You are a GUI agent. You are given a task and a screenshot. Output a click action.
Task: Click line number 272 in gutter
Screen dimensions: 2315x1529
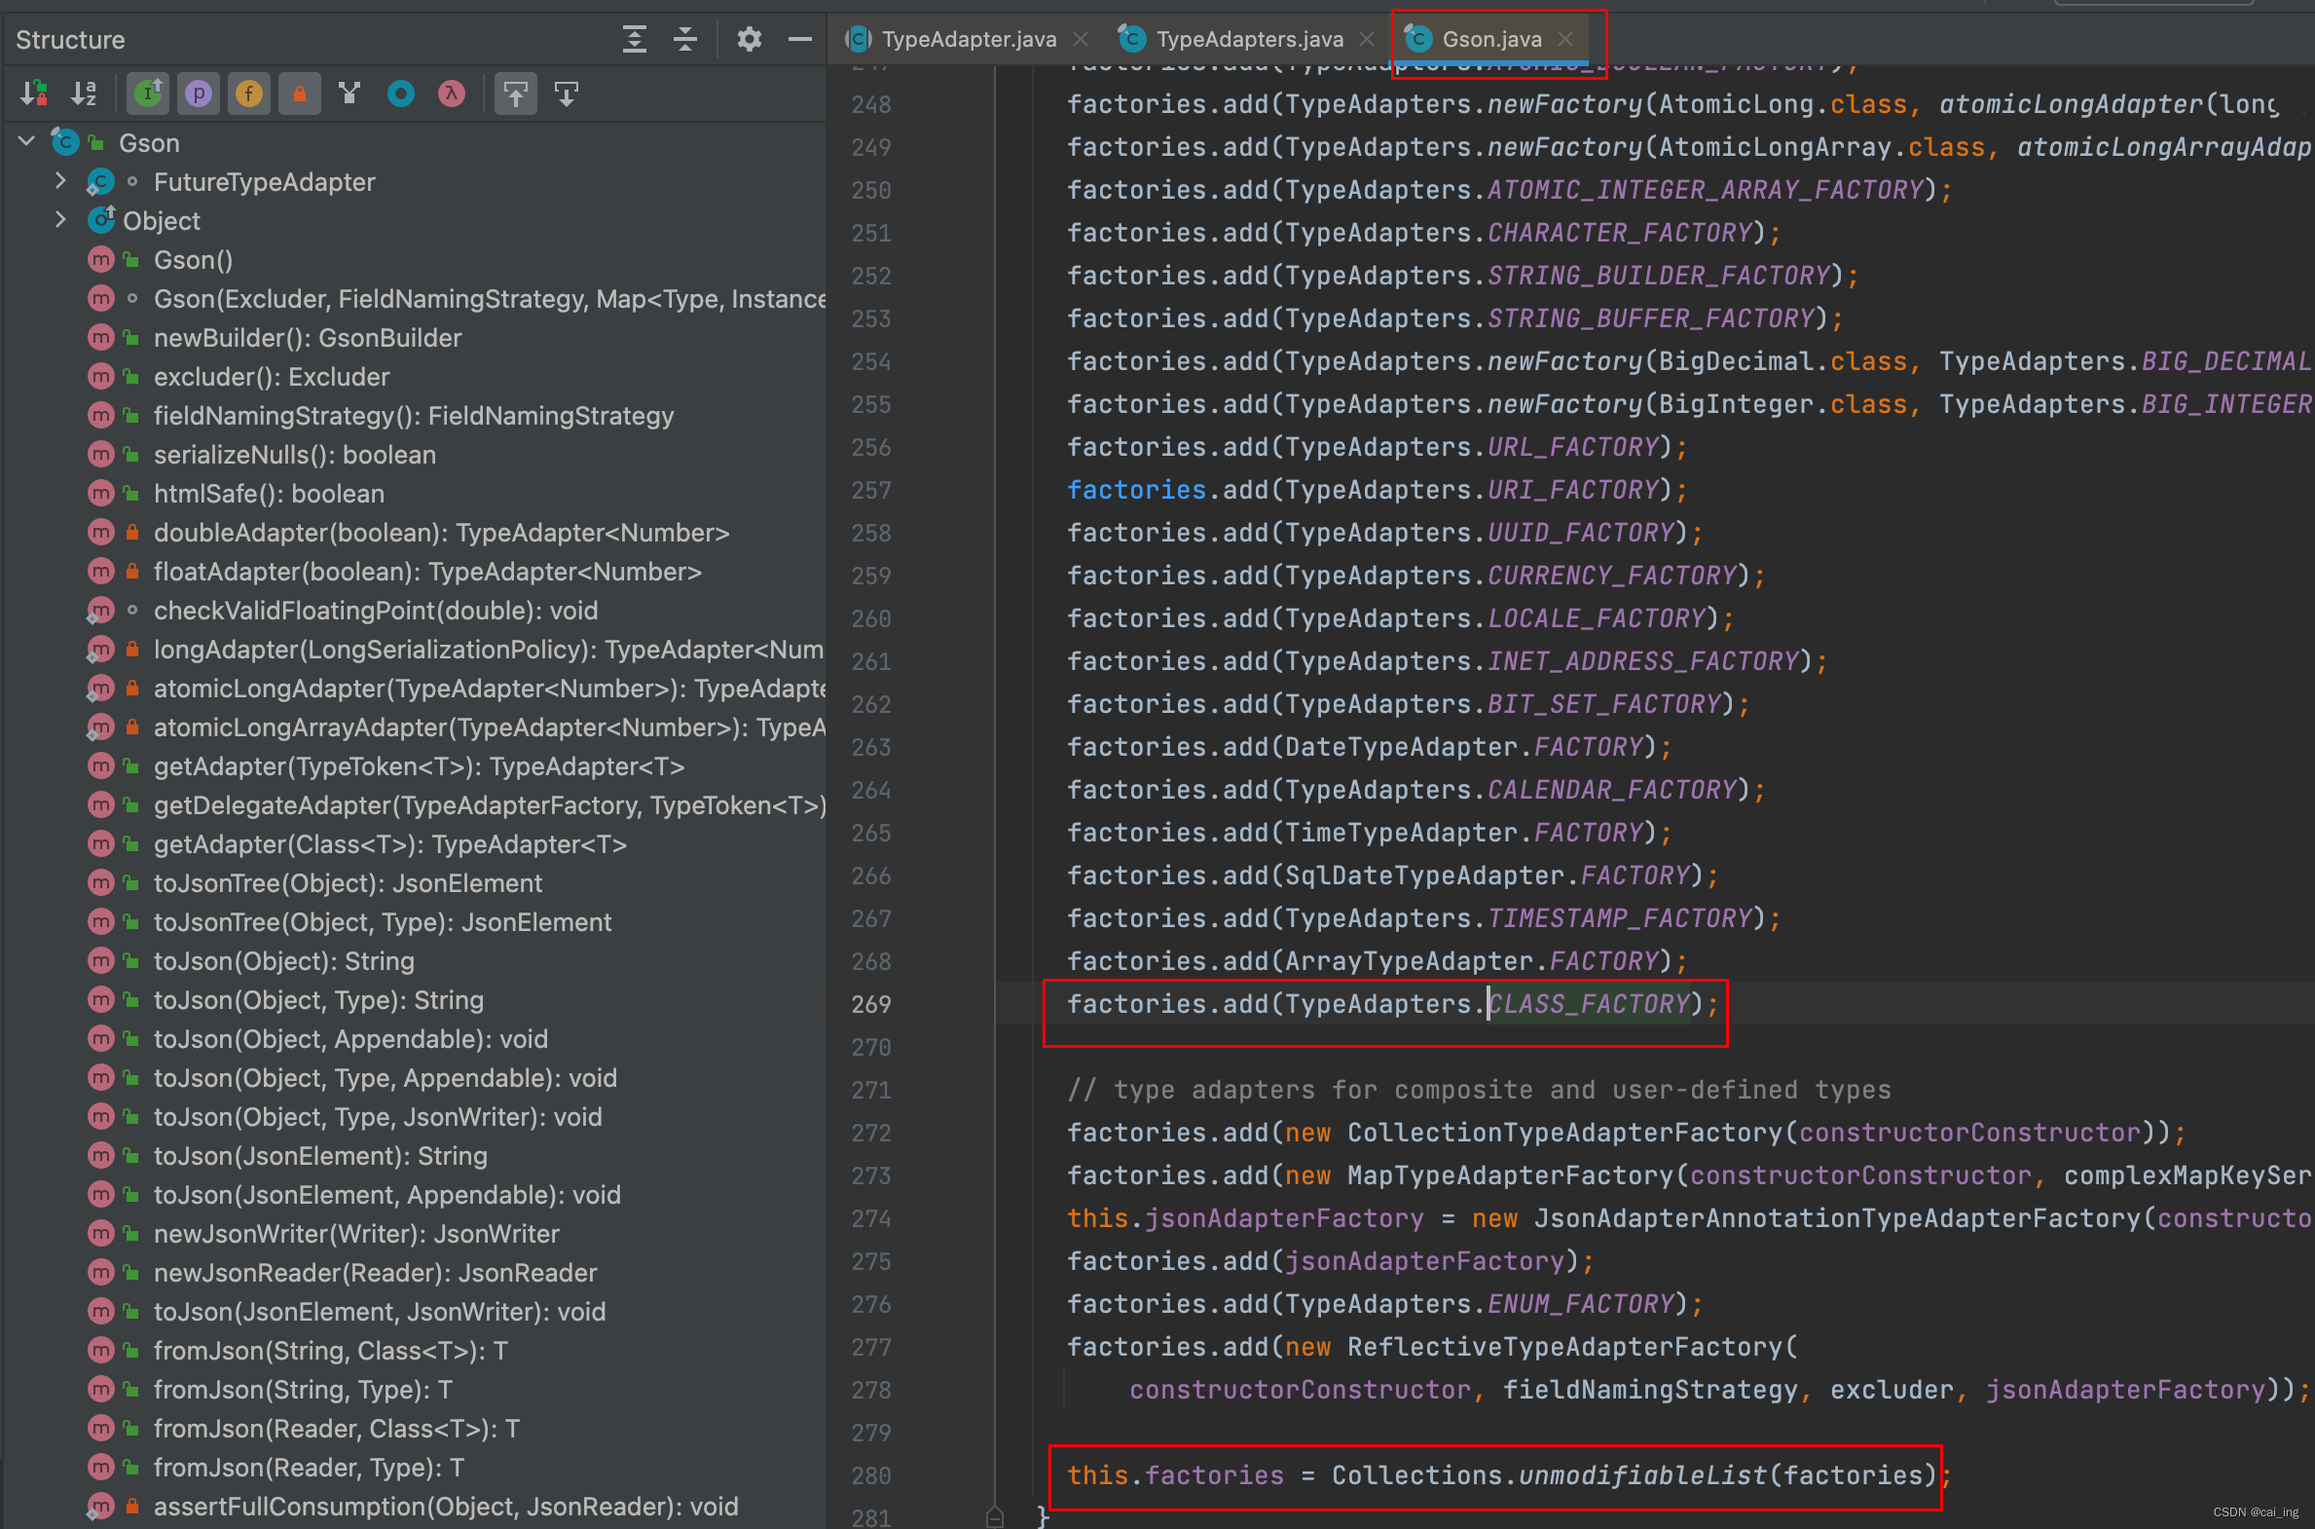(x=870, y=1132)
